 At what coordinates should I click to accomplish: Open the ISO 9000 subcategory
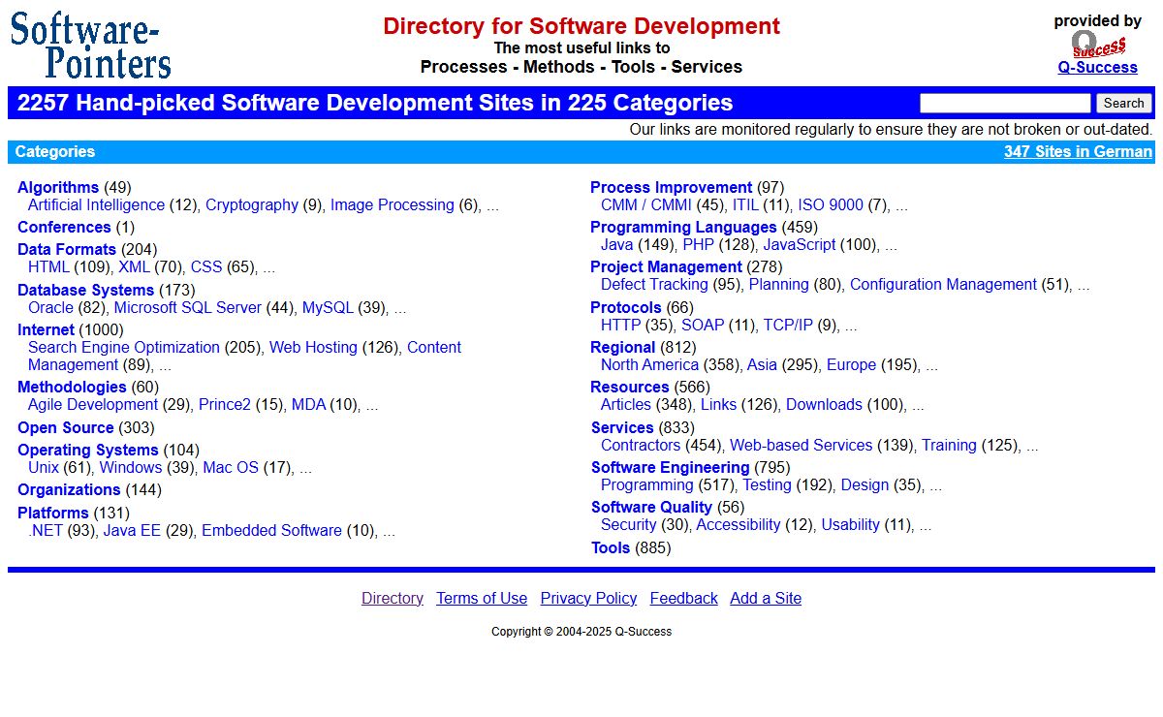[x=831, y=205]
